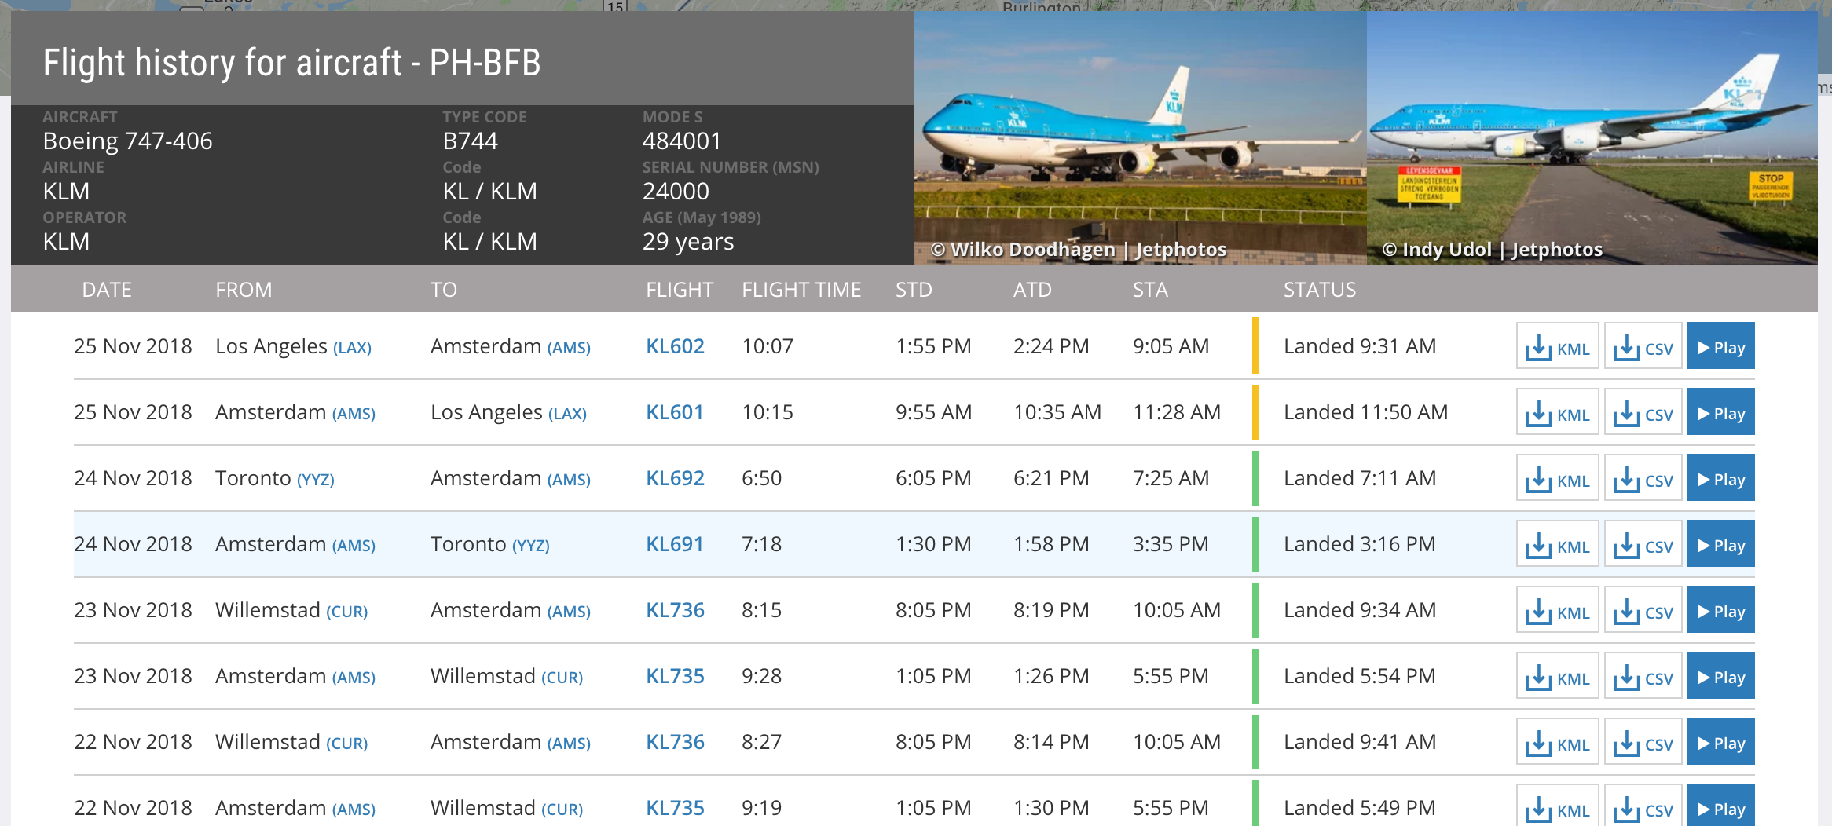The image size is (1832, 826).
Task: Open the CUR airport link on 23 Nov KL735
Action: pyautogui.click(x=562, y=678)
